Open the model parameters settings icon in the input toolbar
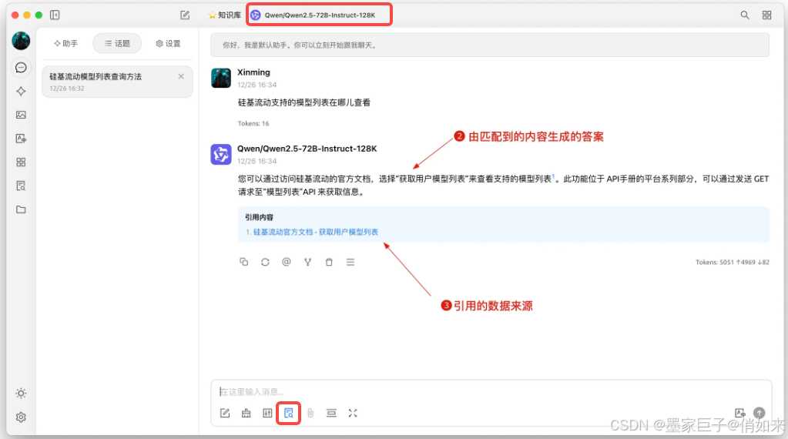 (x=267, y=413)
